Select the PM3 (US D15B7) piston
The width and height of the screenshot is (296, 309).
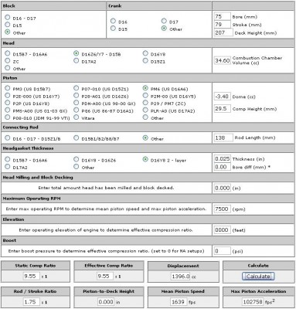8,88
